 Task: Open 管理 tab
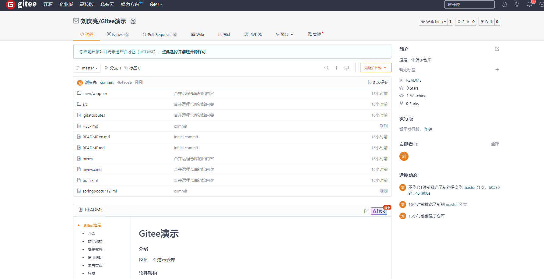tap(314, 34)
